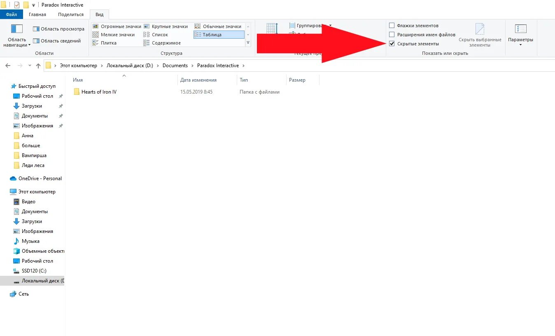Click the 15.05.2019 8:45 date cell
The height and width of the screenshot is (336, 555).
196,92
